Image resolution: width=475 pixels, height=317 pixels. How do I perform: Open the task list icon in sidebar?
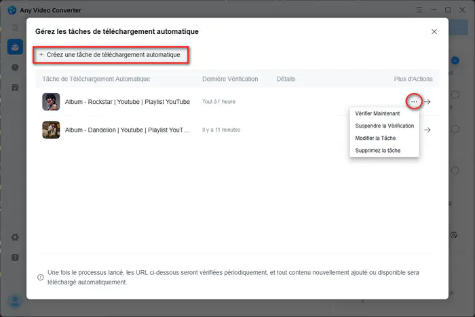pyautogui.click(x=15, y=88)
